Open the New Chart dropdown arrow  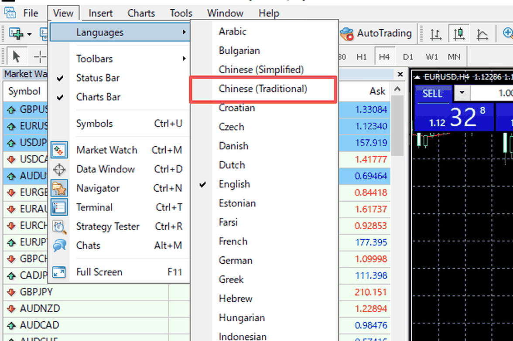pos(30,34)
